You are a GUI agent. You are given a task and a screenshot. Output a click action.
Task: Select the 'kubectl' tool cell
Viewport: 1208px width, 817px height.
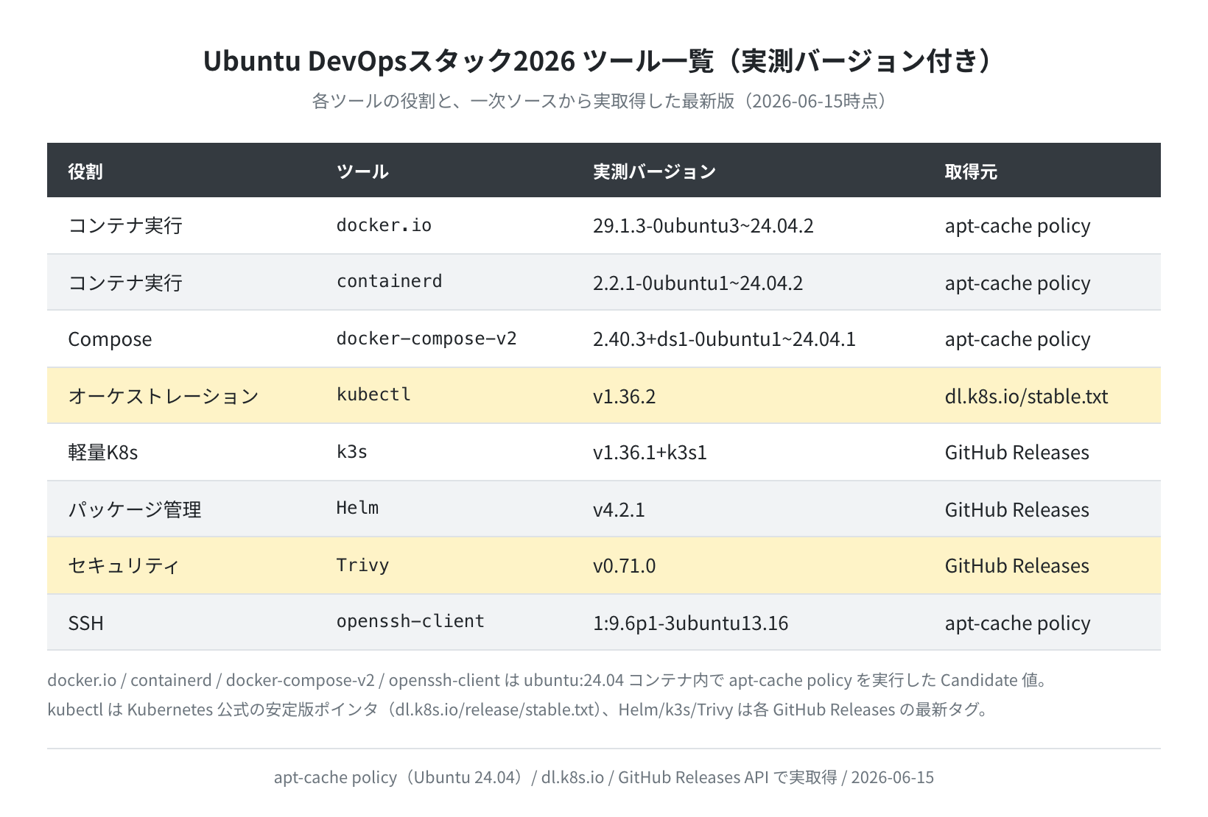373,395
